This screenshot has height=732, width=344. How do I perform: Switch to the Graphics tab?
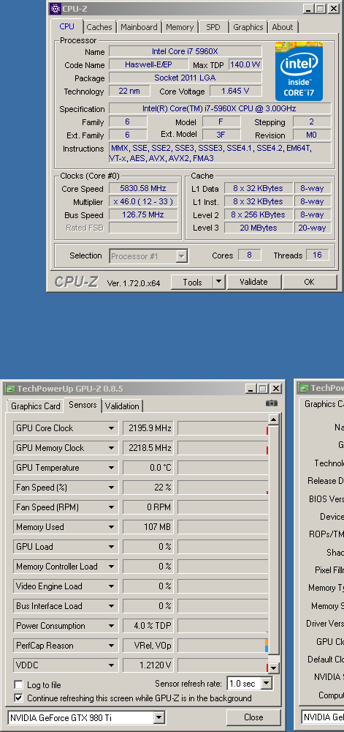[248, 27]
